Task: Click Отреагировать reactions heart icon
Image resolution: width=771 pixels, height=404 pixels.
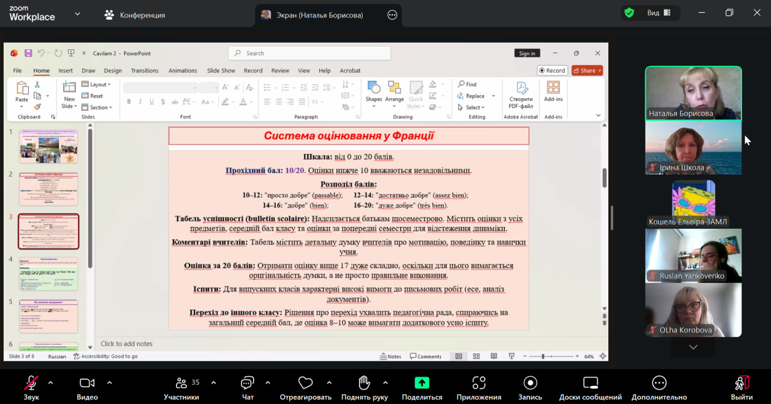Action: click(305, 384)
